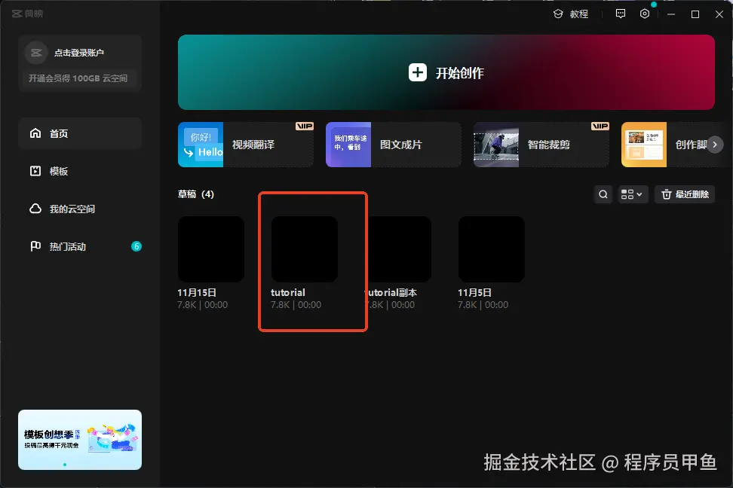Open the tutorial draft thumbnail
The image size is (733, 488).
(305, 249)
